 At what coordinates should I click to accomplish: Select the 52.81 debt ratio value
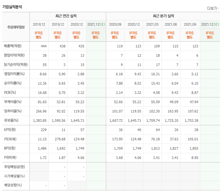pos(61,102)
